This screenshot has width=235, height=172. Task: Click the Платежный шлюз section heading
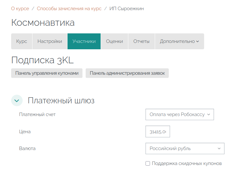tap(61, 100)
